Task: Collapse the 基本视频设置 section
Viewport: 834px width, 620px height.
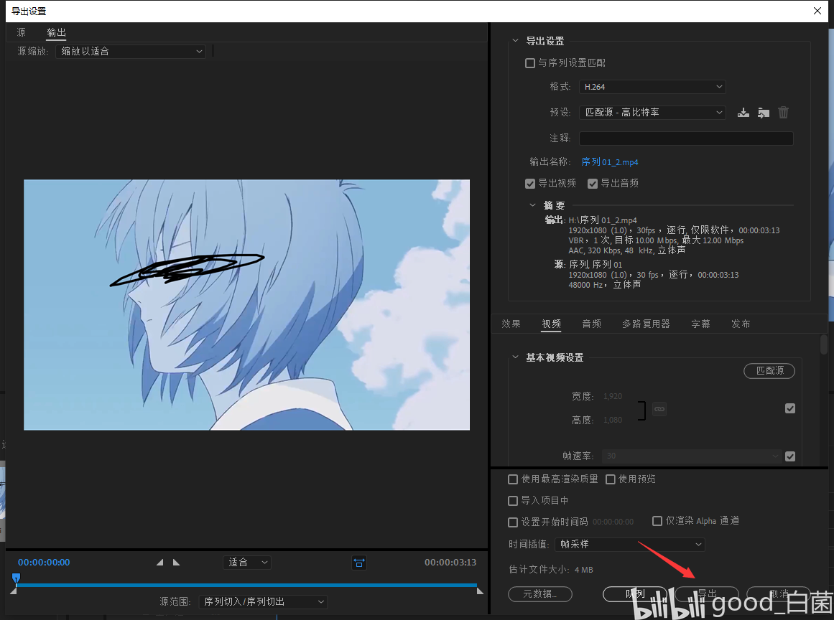Action: [x=515, y=357]
